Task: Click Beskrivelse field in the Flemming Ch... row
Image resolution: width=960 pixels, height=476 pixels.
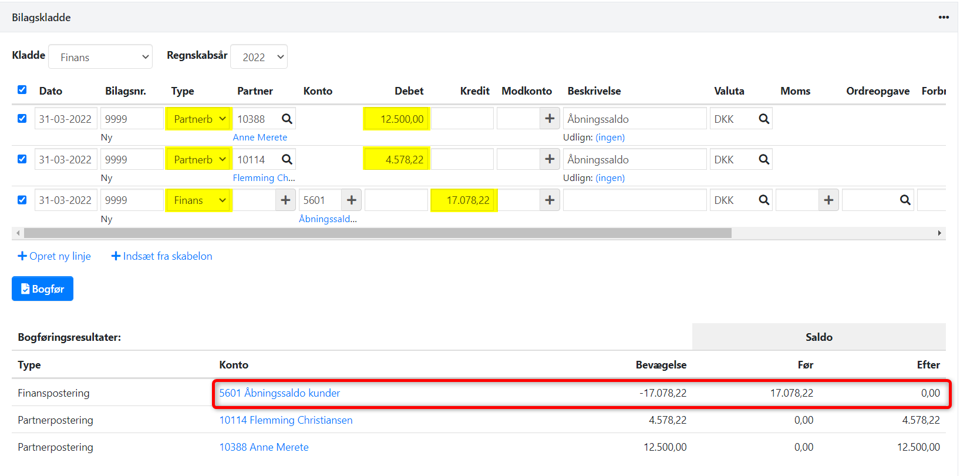Action: tap(635, 159)
